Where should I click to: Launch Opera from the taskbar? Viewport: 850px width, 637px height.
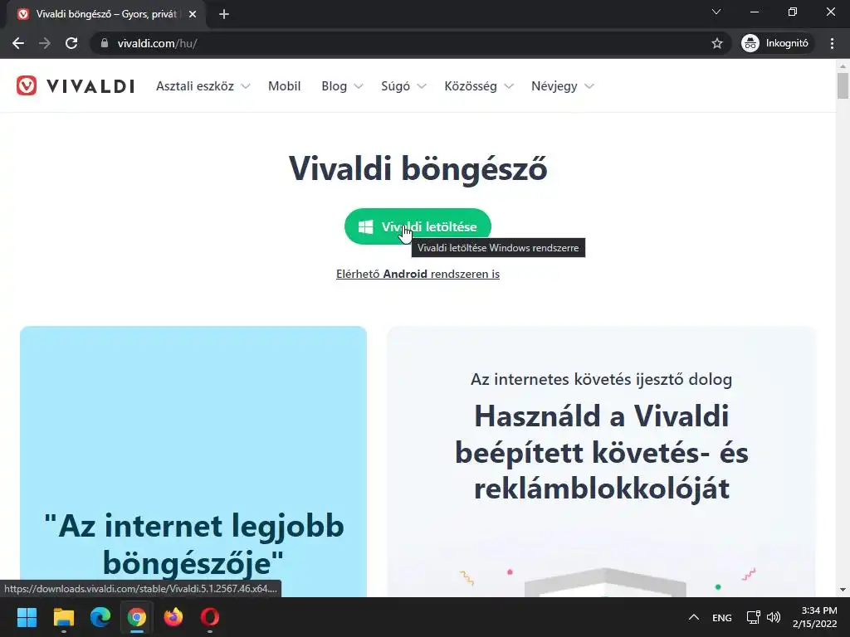click(x=210, y=617)
